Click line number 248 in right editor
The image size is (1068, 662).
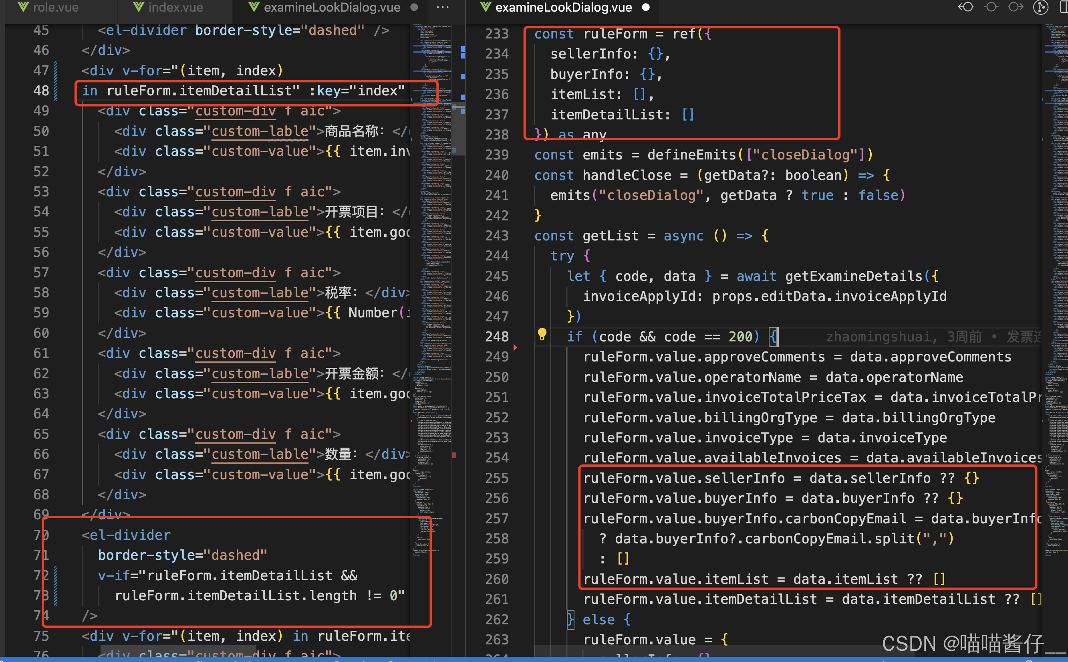[x=497, y=337]
